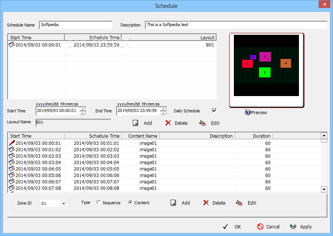The width and height of the screenshot is (333, 236).
Task: Click calendar icon on 00:06:07 row
Action: [x=12, y=182]
